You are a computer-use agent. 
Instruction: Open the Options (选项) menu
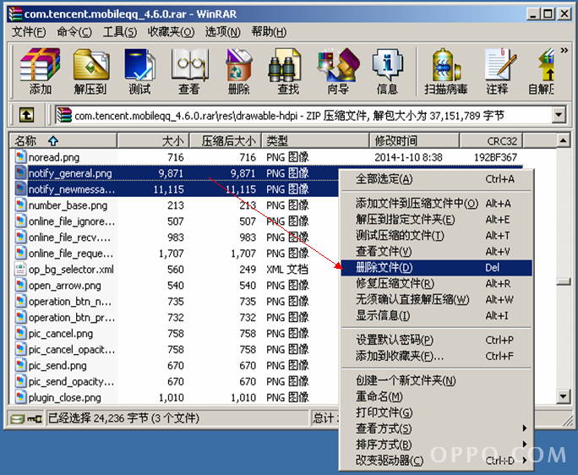222,32
